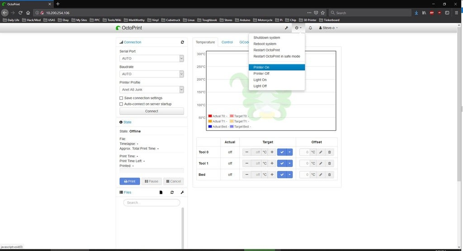Increase Tool 0 target temperature
Viewport: 463px width, 251px height.
point(272,152)
